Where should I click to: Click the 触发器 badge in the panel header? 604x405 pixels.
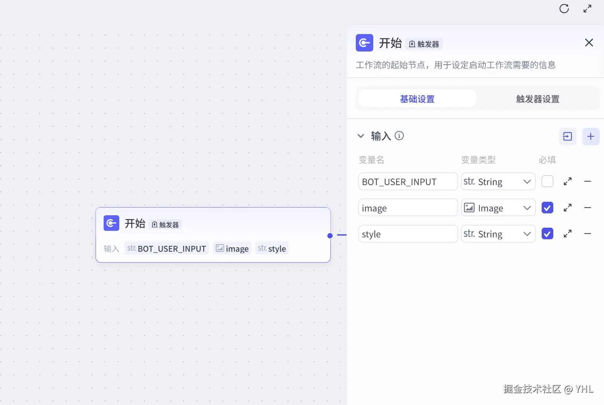pyautogui.click(x=424, y=44)
